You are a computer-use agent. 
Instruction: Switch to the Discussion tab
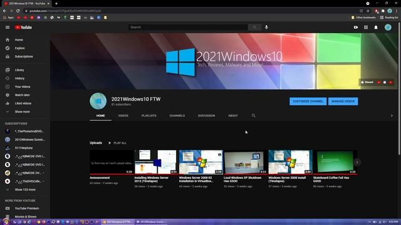(x=206, y=116)
